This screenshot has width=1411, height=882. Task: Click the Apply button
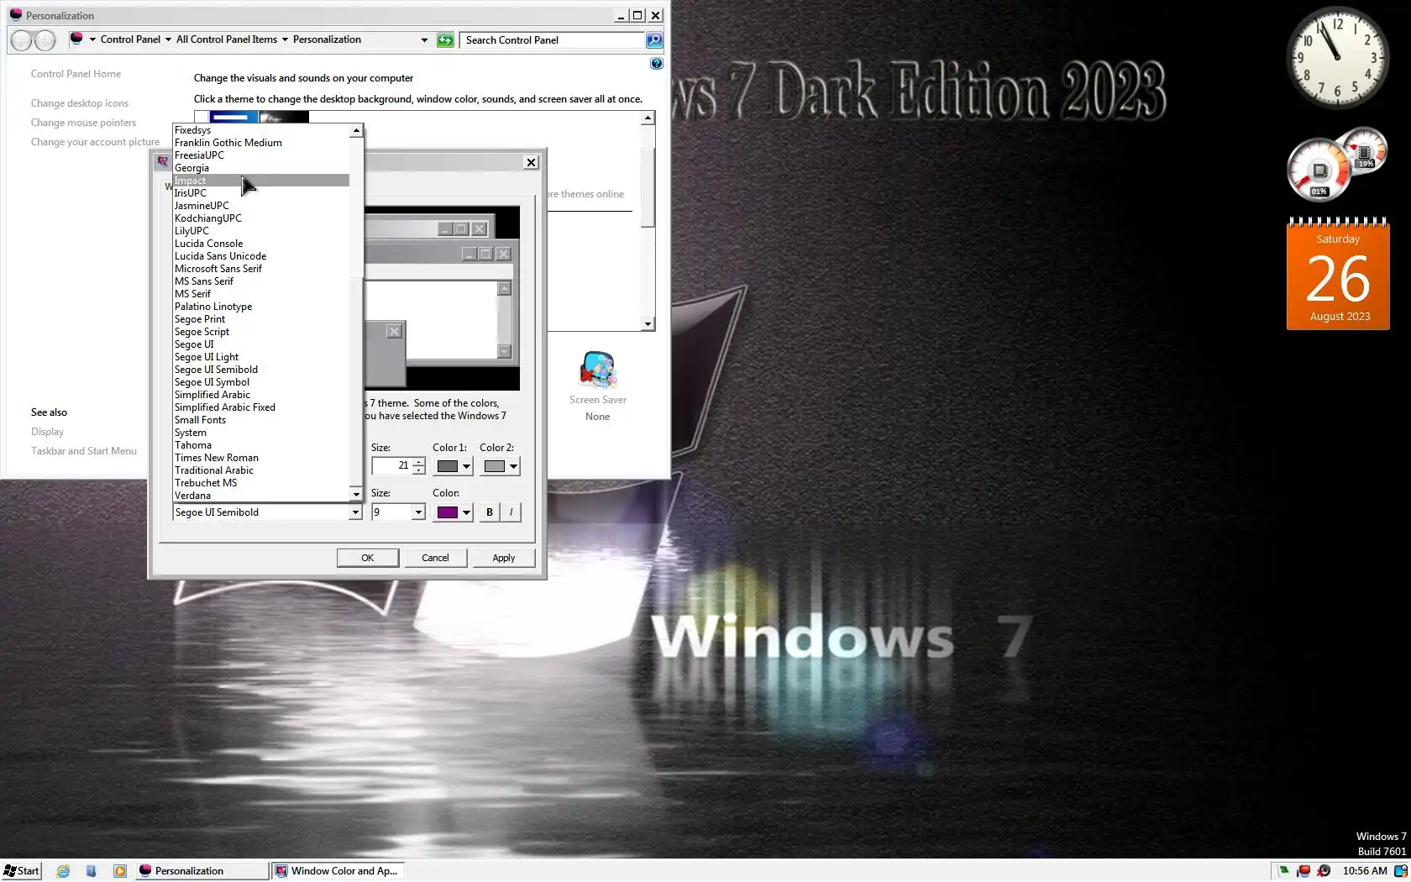click(504, 558)
